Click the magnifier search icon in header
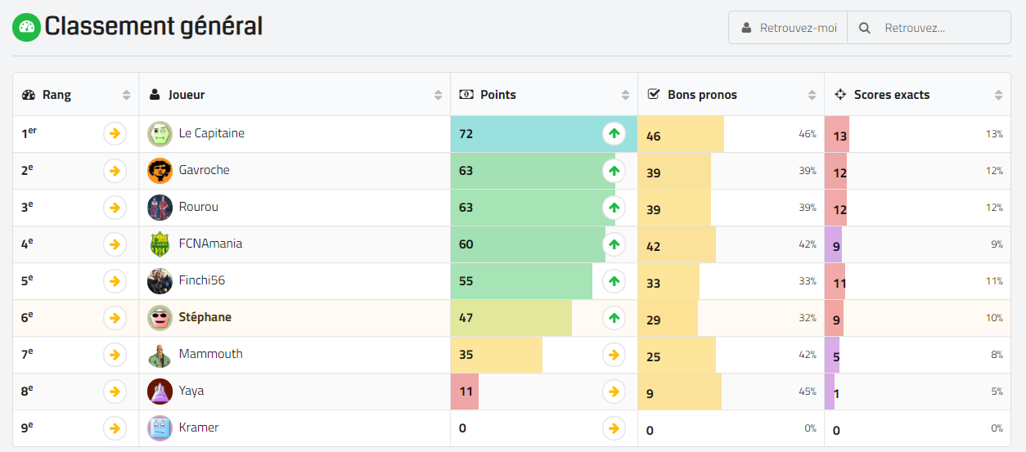 (x=865, y=28)
